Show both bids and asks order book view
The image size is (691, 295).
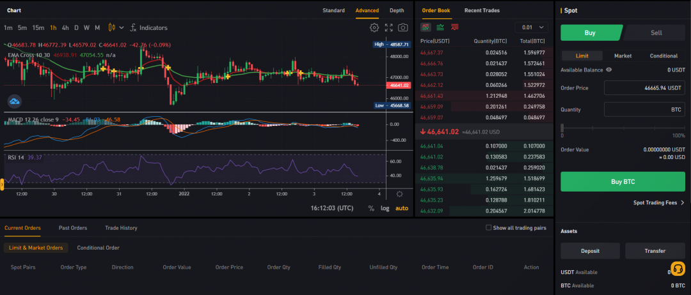(425, 27)
